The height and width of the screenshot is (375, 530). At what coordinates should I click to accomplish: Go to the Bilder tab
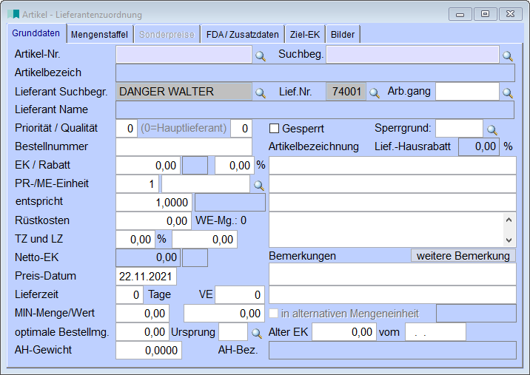click(x=343, y=34)
